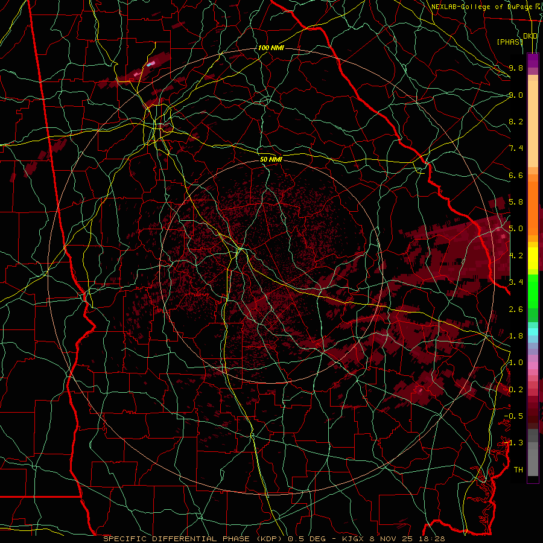The height and width of the screenshot is (543, 543).
Task: Click the "[PHAS]" units label
Action: (x=510, y=42)
